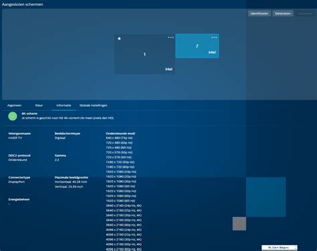
Task: Click the 4096 x 2160 (50p Hz, 4K) mode
Action: (124, 244)
